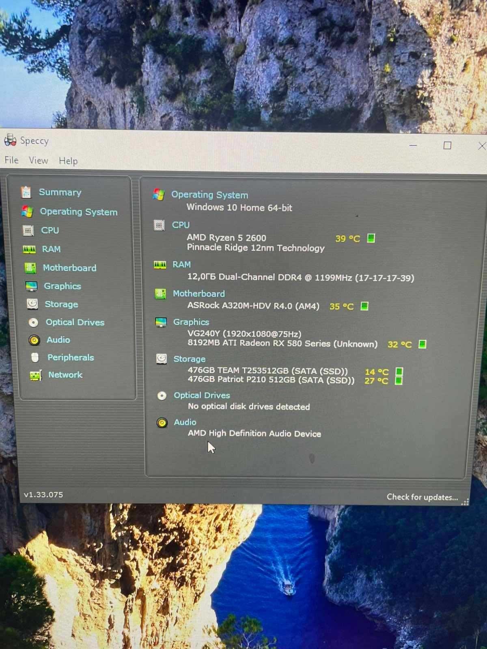
Task: Click the Dual-Channel DDR4 memory text
Action: click(x=301, y=277)
